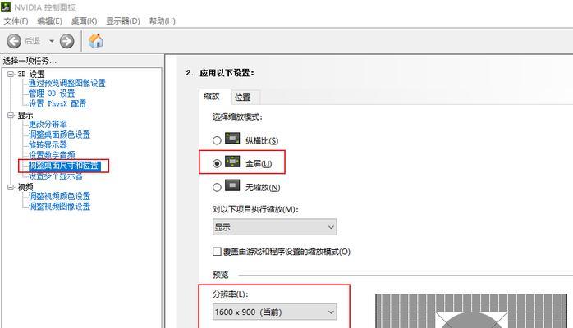
Task: Enable 覆盖由游戏和程序设置的缩放模式 checkbox
Action: click(x=217, y=252)
